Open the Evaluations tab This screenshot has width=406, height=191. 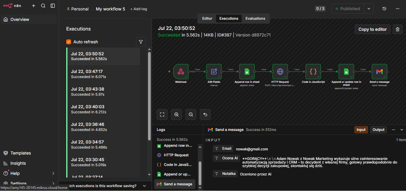(255, 19)
